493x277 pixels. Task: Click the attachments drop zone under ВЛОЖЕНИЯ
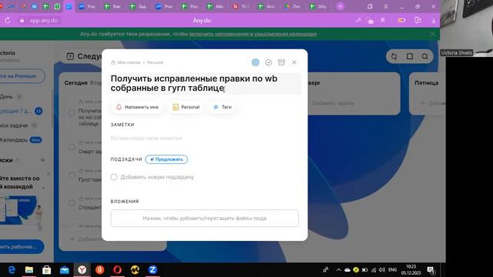point(204,218)
